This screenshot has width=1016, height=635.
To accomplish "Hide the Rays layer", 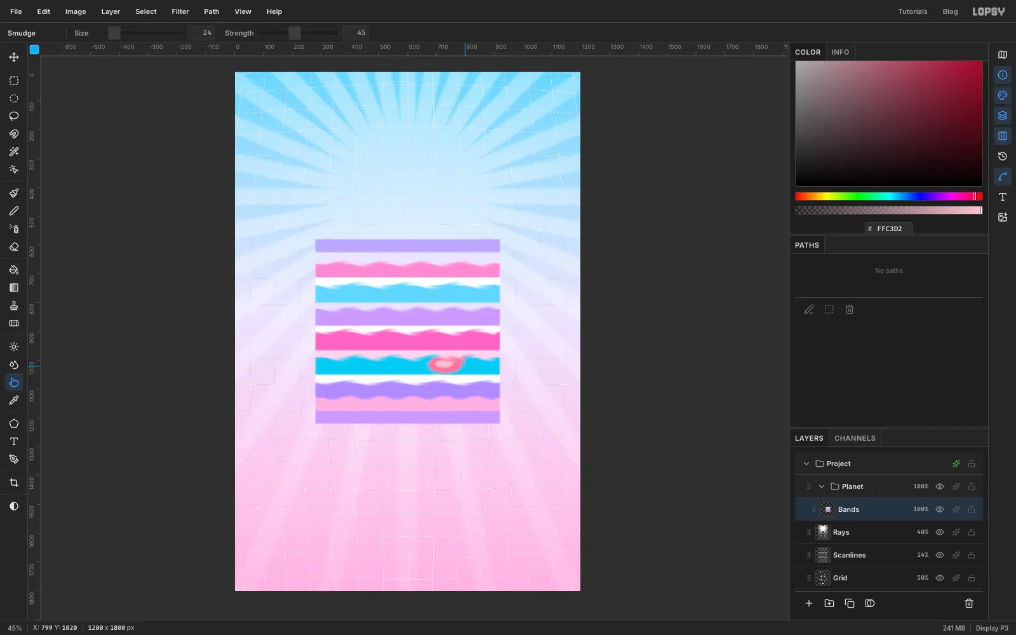I will tap(940, 532).
